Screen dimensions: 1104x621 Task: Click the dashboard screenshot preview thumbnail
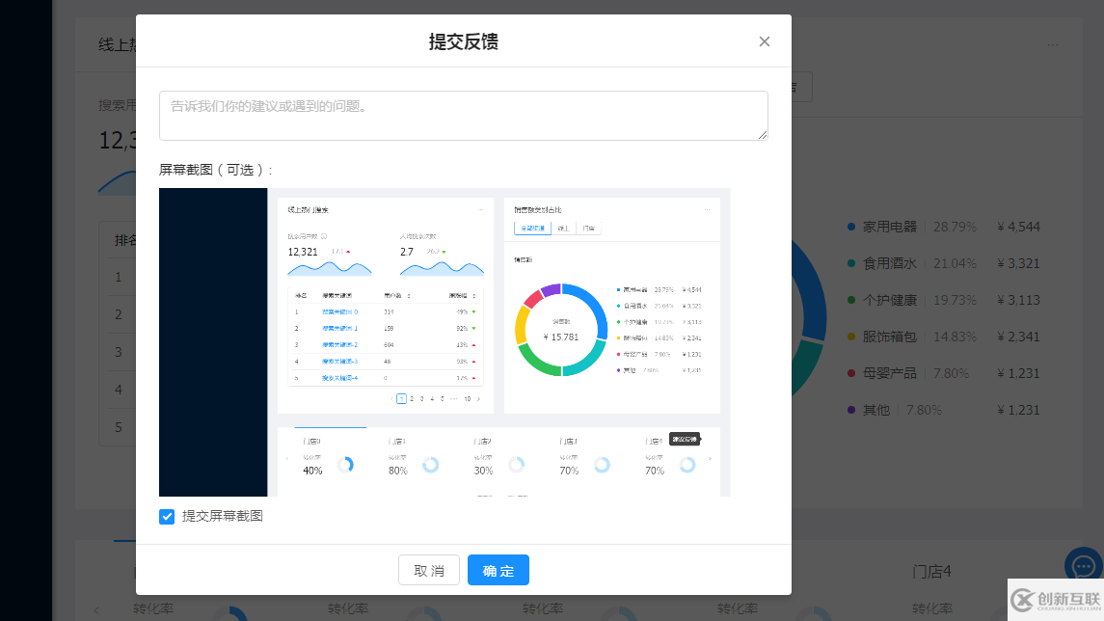(445, 340)
